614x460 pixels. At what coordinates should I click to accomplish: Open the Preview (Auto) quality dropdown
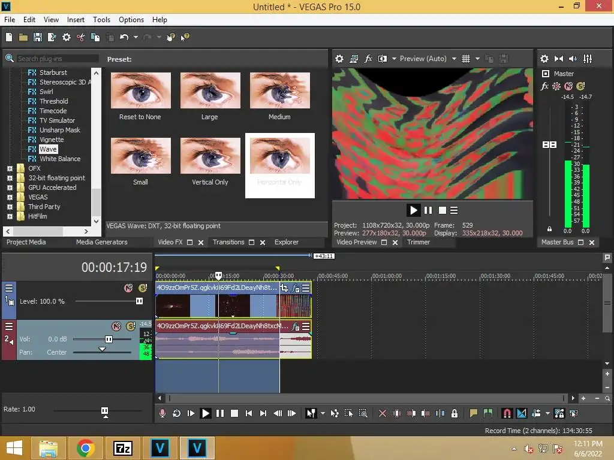pyautogui.click(x=454, y=59)
